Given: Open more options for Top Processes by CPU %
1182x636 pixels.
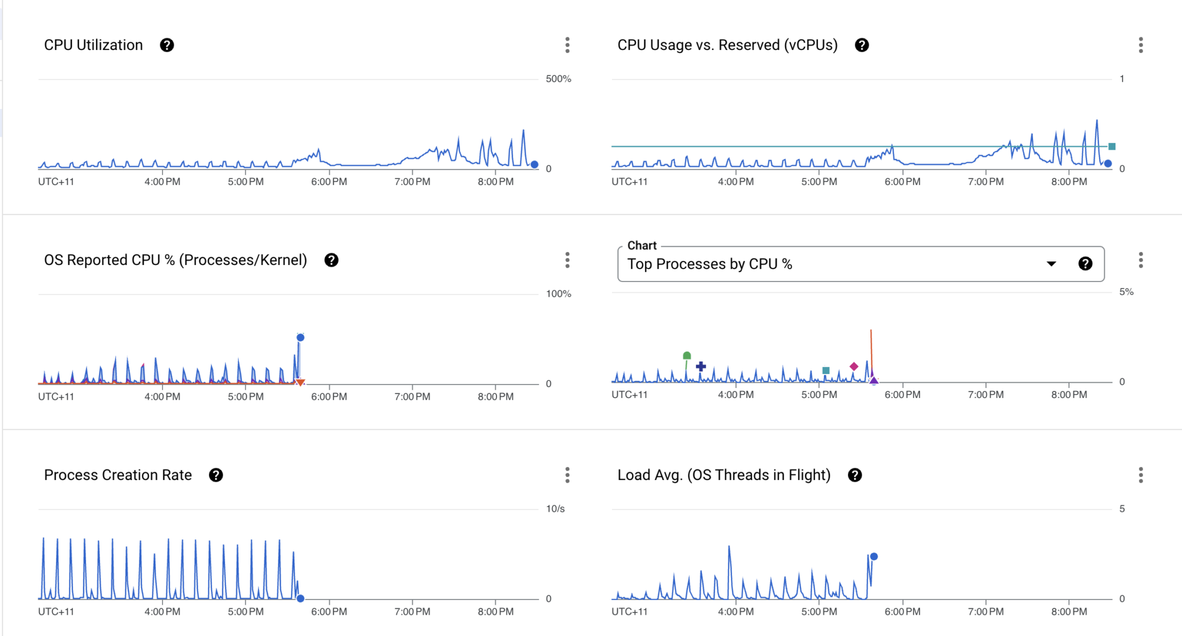Looking at the screenshot, I should point(1141,260).
